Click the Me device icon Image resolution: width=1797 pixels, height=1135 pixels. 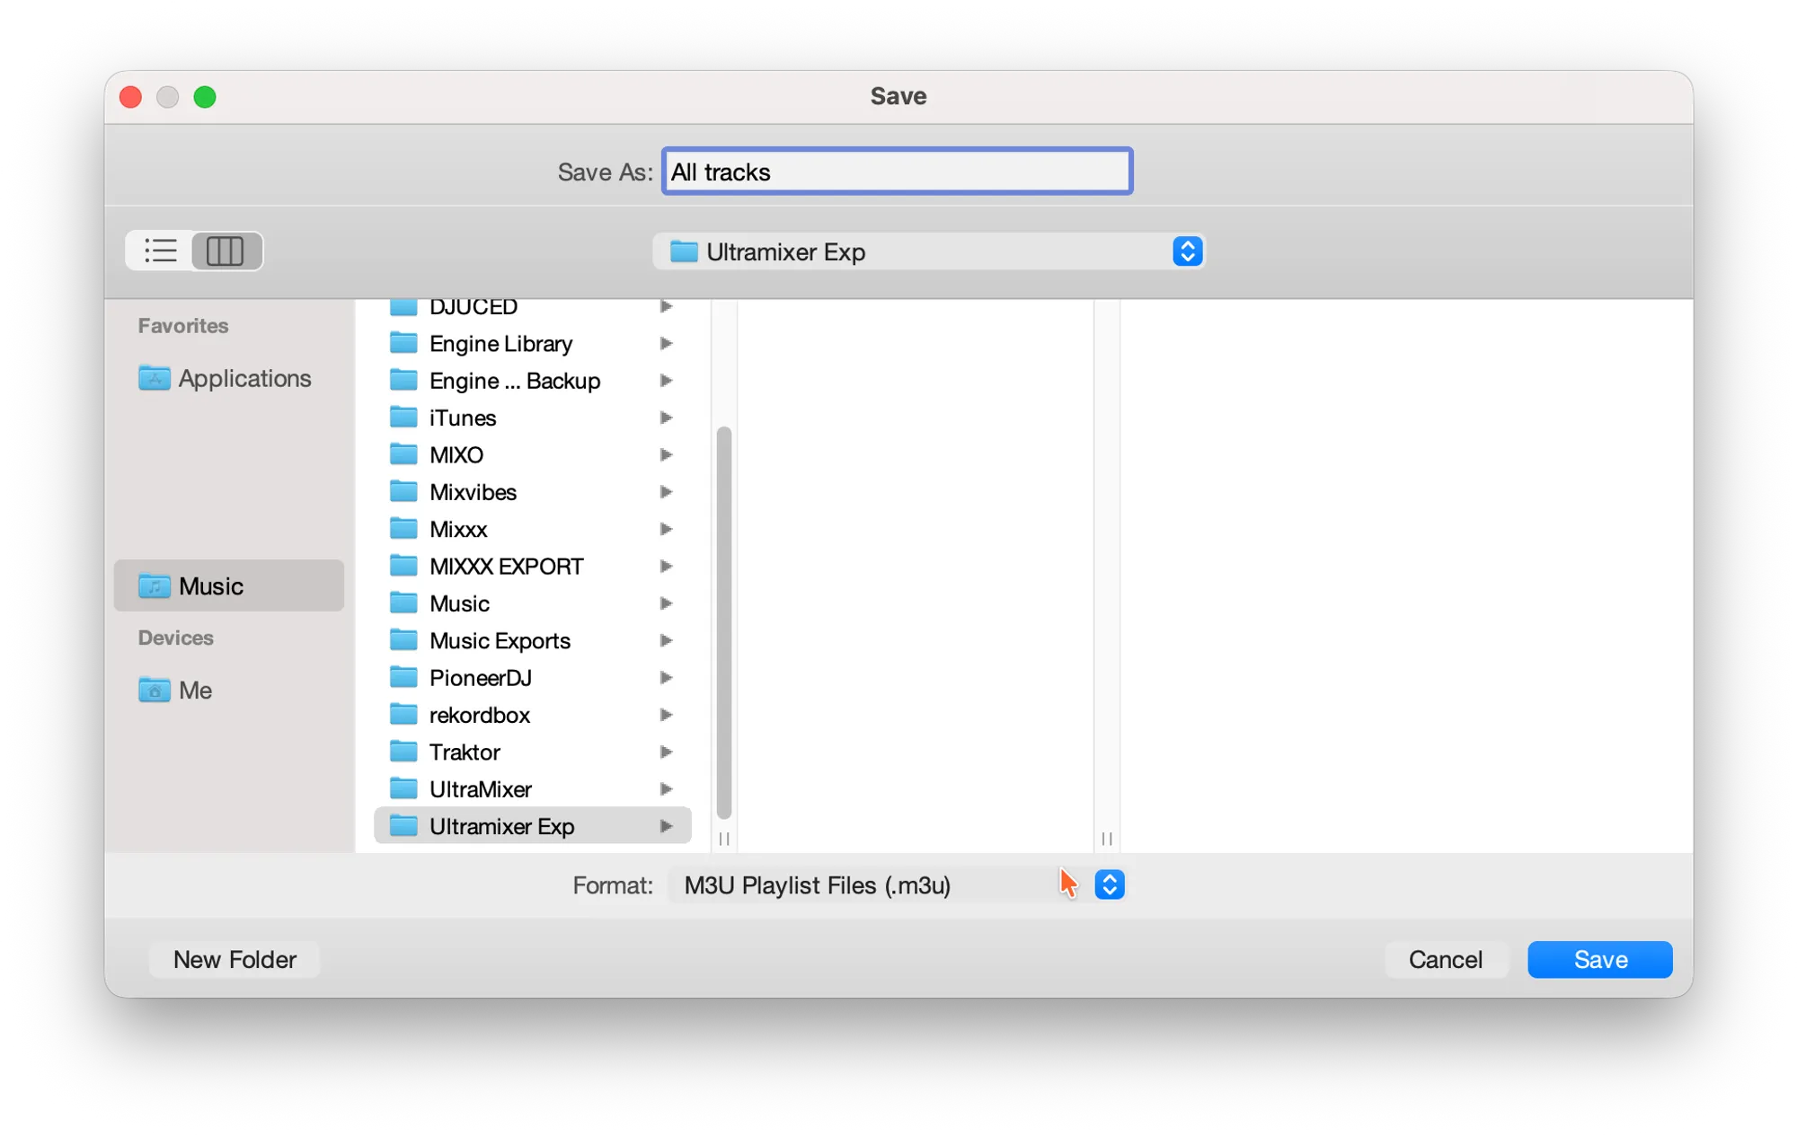tap(154, 691)
